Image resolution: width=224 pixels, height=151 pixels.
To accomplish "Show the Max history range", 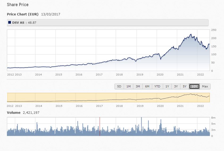I will click(x=205, y=86).
